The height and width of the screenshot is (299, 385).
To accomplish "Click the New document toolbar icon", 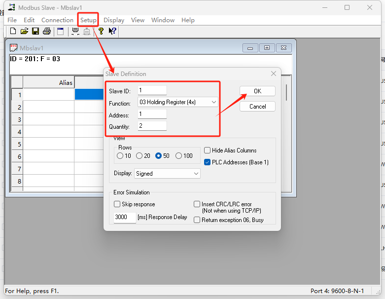I will click(x=13, y=31).
